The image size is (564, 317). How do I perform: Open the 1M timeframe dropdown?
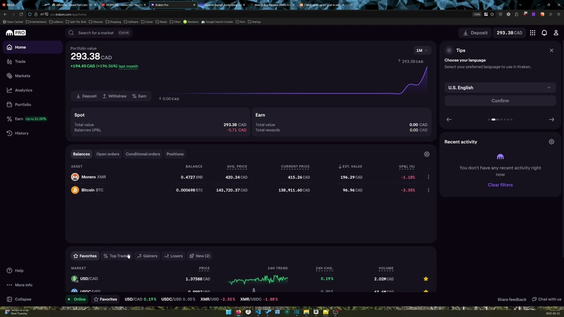tap(422, 50)
